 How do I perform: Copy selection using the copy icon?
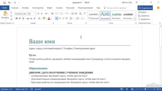[11, 16]
